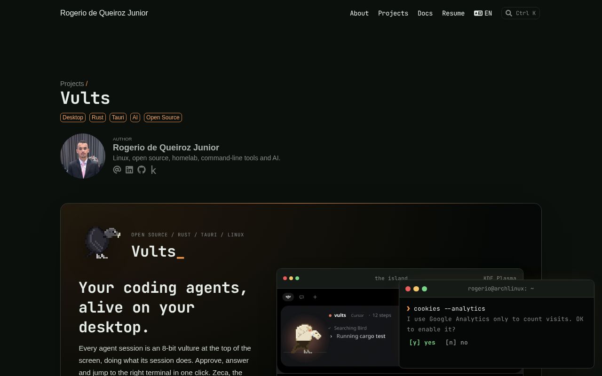
Task: Click the language icon beside EN
Action: click(x=478, y=13)
